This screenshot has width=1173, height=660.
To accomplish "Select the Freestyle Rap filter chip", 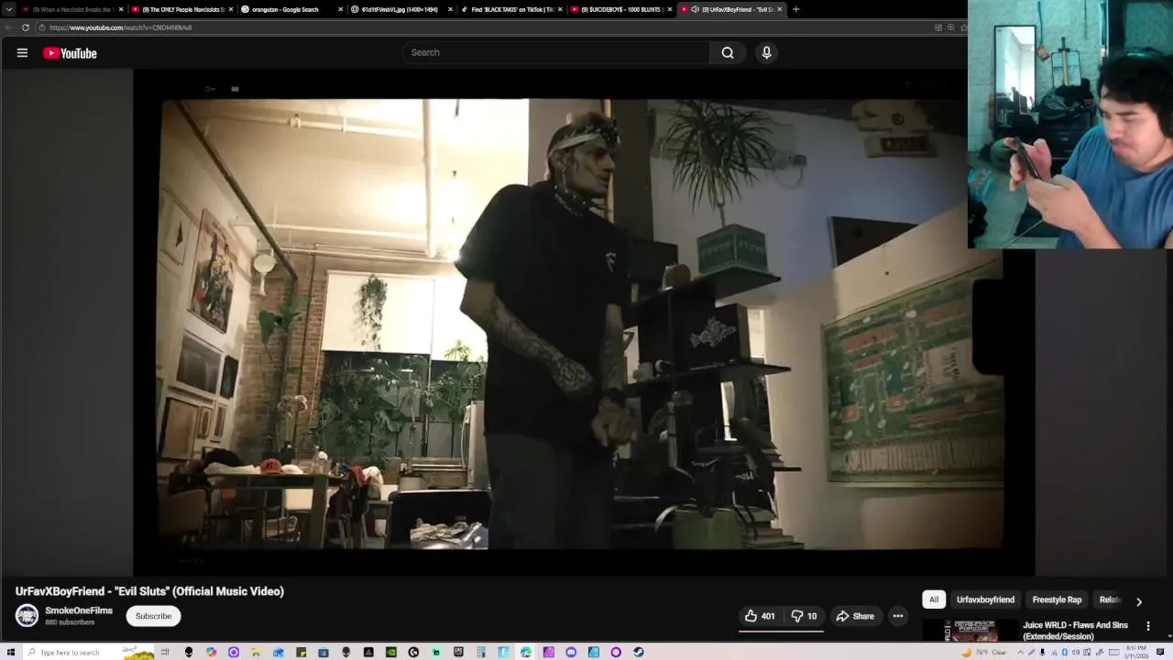I will pyautogui.click(x=1057, y=599).
